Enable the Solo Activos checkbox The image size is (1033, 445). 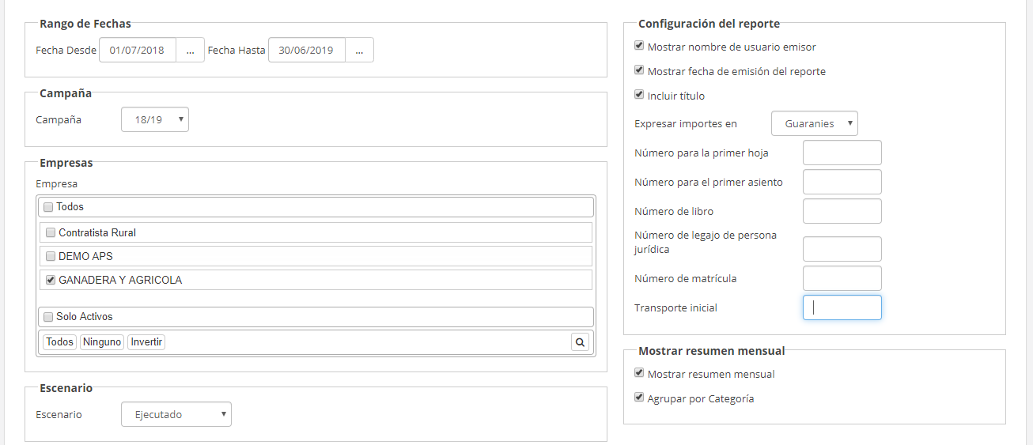tap(48, 317)
